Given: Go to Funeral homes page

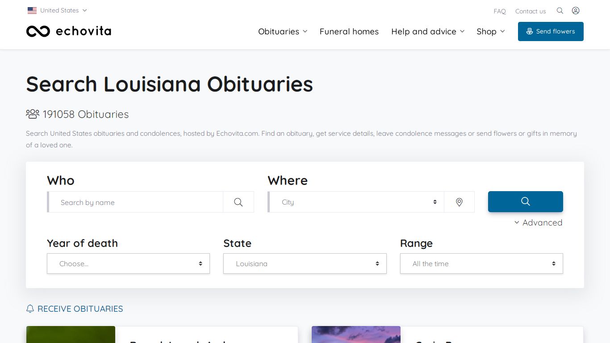Looking at the screenshot, I should [x=349, y=31].
